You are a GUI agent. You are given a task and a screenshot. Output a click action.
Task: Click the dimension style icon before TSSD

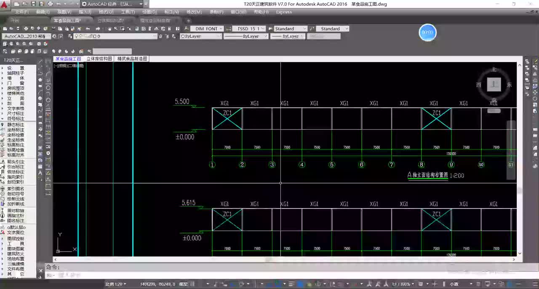pyautogui.click(x=229, y=29)
